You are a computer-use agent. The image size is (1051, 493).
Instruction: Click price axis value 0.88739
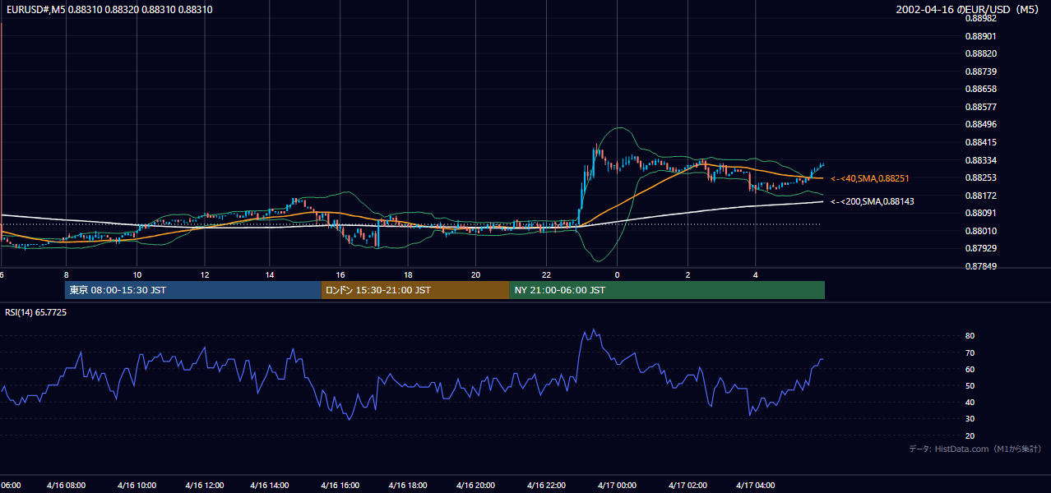point(979,71)
